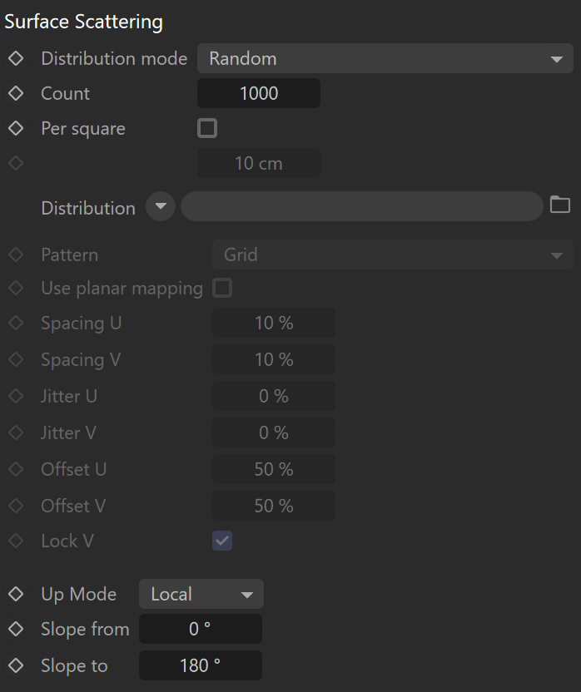Toggle the Use planar mapping checkbox
Screen dimensions: 581x692
(x=222, y=288)
